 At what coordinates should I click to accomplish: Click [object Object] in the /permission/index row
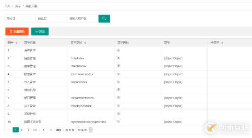click(x=173, y=74)
